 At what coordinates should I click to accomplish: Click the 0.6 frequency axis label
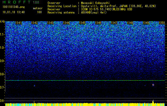pos(2,101)
